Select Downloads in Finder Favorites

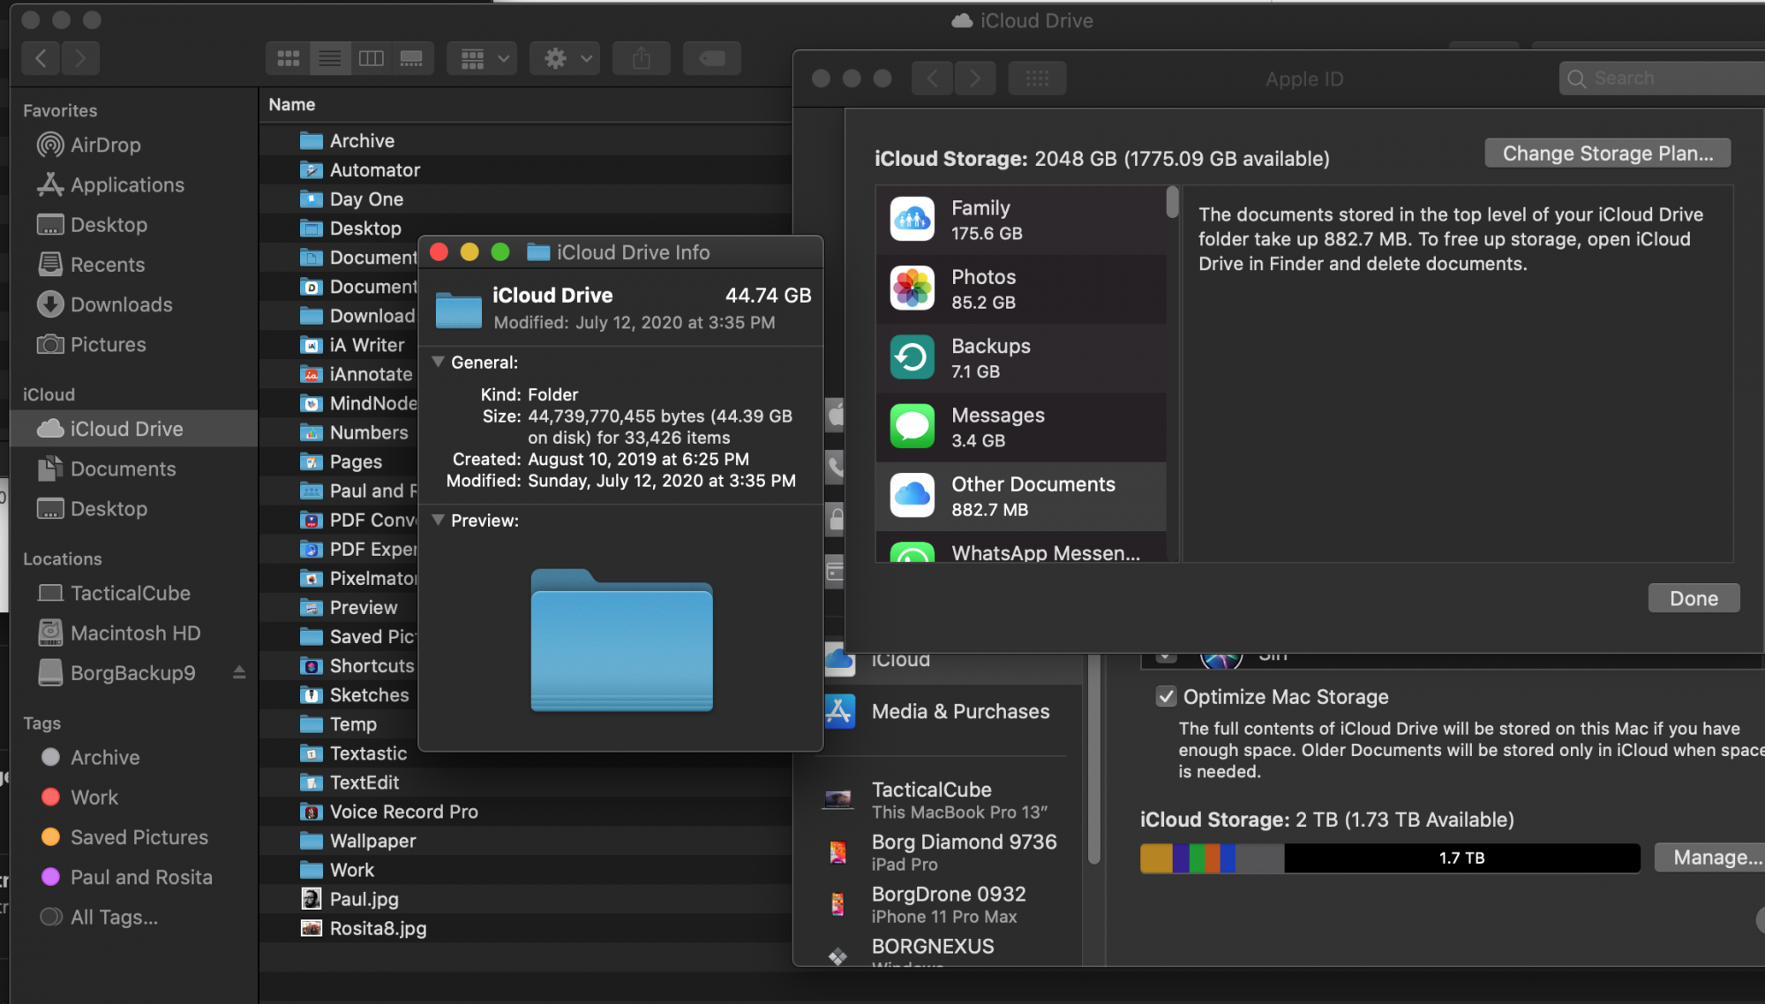105,304
